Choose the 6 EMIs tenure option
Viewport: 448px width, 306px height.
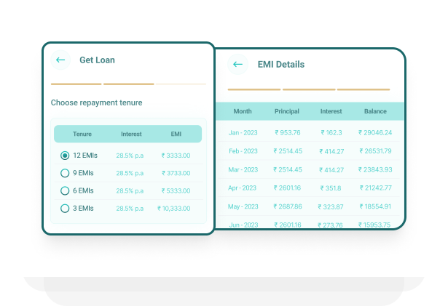tap(65, 190)
